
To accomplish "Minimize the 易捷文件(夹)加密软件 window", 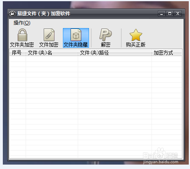I will pyautogui.click(x=162, y=14).
